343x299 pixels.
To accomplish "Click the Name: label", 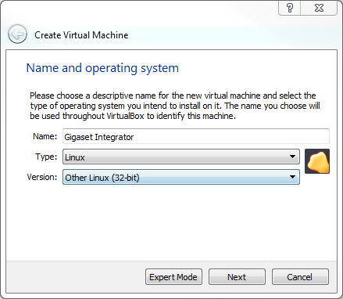I will [45, 136].
